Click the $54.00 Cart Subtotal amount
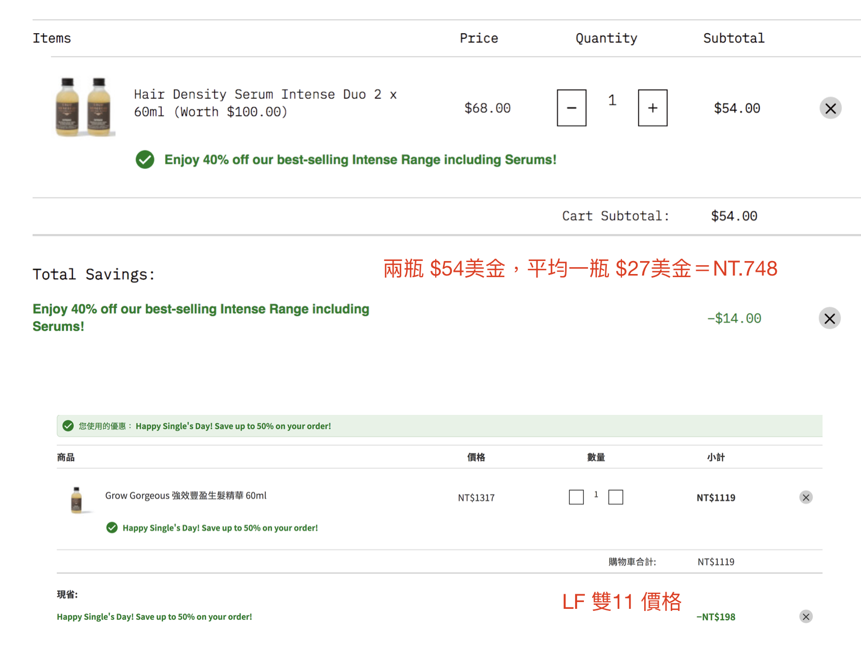Screen dimensions: 861x652 [x=734, y=216]
